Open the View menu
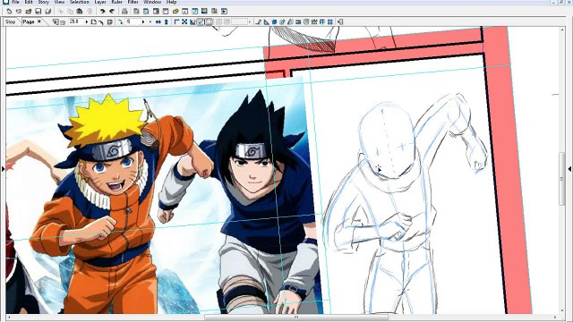Screen dimensions: 573x322 [60, 2]
